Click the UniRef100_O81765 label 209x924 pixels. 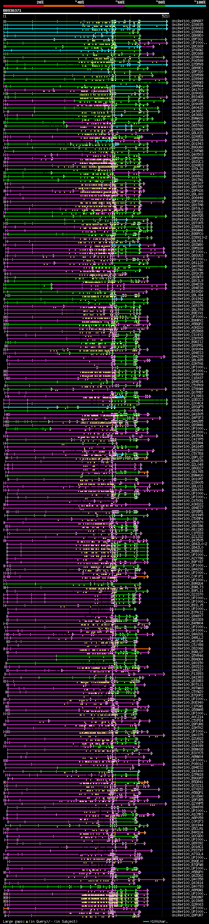point(187,472)
